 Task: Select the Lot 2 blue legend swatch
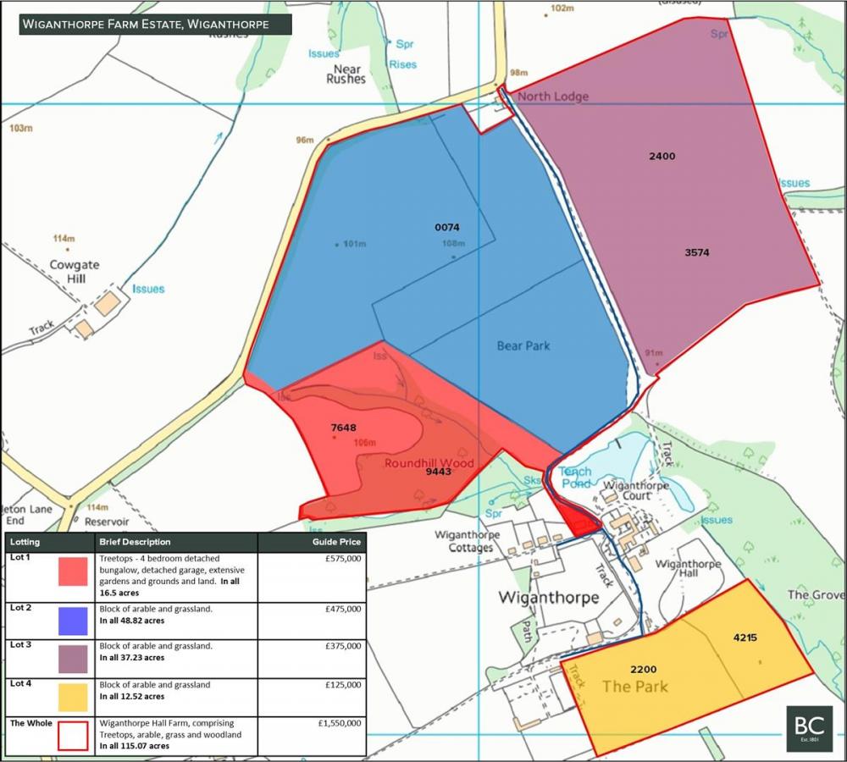point(73,621)
